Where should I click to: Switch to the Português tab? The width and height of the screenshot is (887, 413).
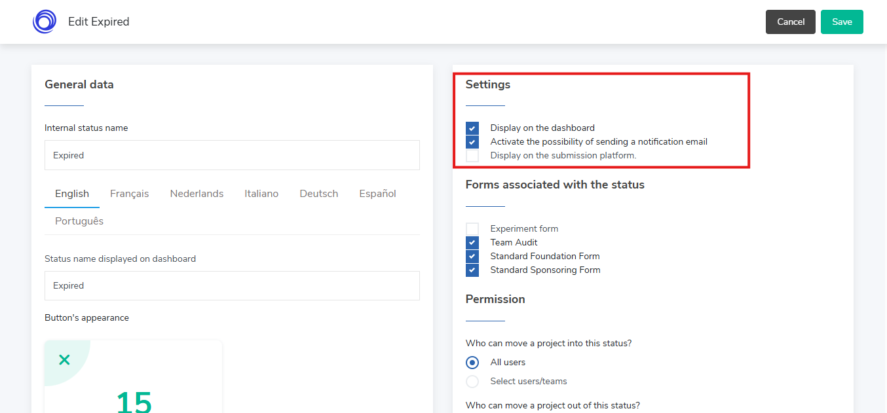[79, 221]
